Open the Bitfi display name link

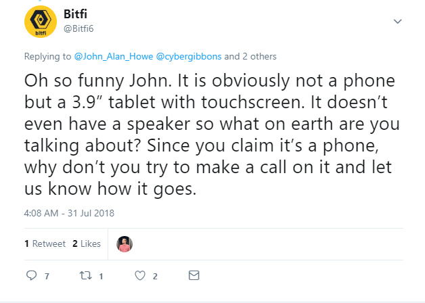(79, 15)
